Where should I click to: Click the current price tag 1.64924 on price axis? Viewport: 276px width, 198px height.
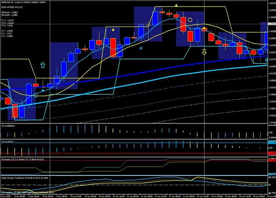point(272,24)
